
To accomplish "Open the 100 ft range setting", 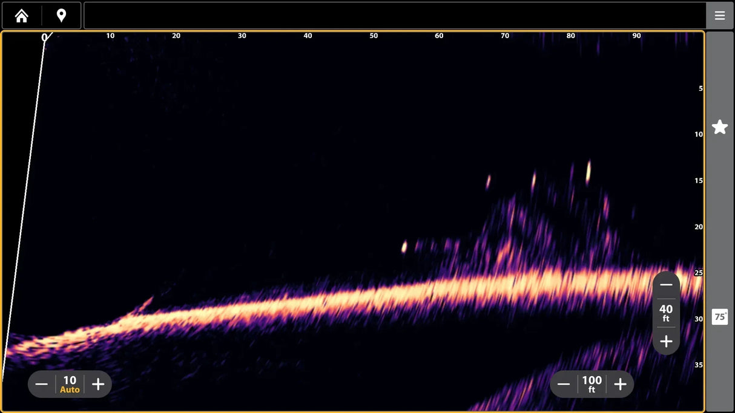I will [x=592, y=384].
